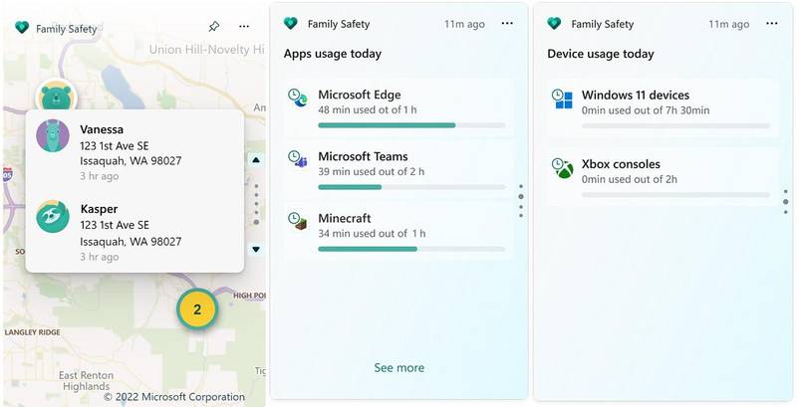Image resolution: width=797 pixels, height=407 pixels.
Task: Click the page indicator dots on map widget
Action: click(256, 205)
